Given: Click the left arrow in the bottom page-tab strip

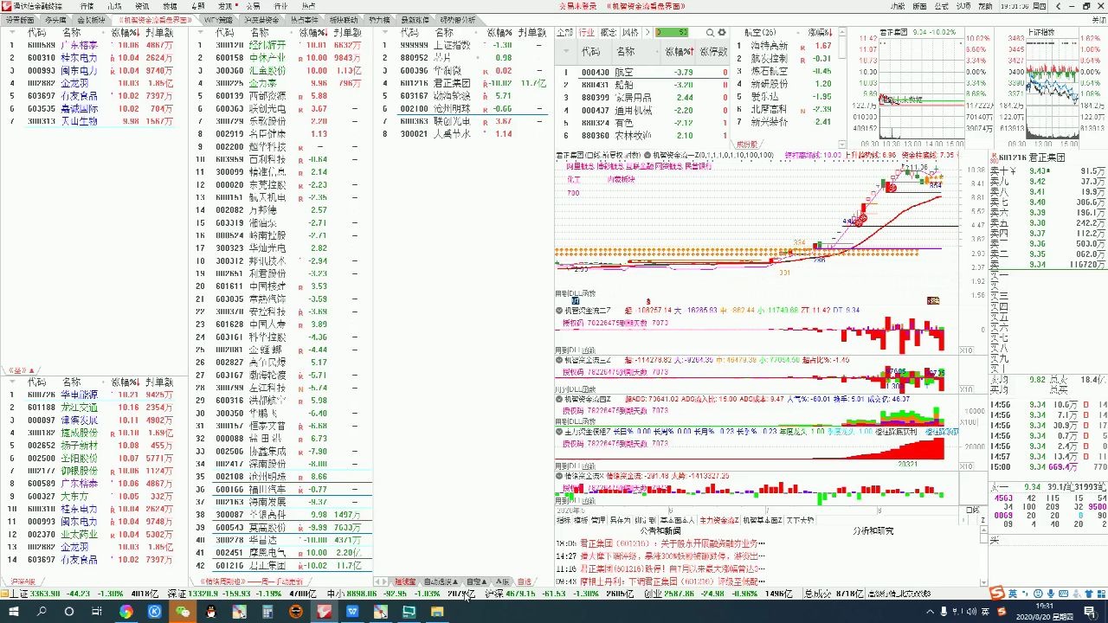Looking at the screenshot, I should (x=377, y=581).
